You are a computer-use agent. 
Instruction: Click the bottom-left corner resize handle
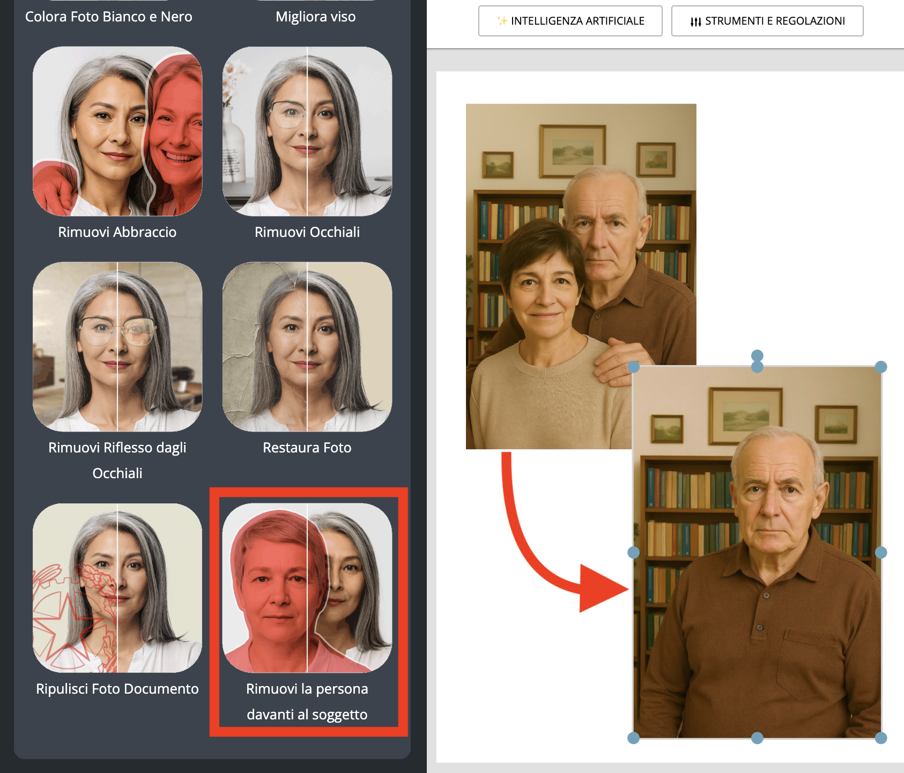click(633, 738)
